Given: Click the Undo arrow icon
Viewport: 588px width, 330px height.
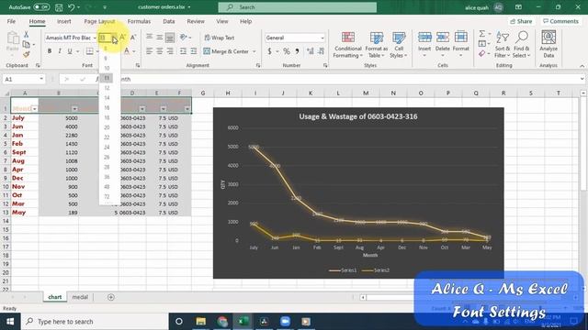Looking at the screenshot, I should (71, 7).
